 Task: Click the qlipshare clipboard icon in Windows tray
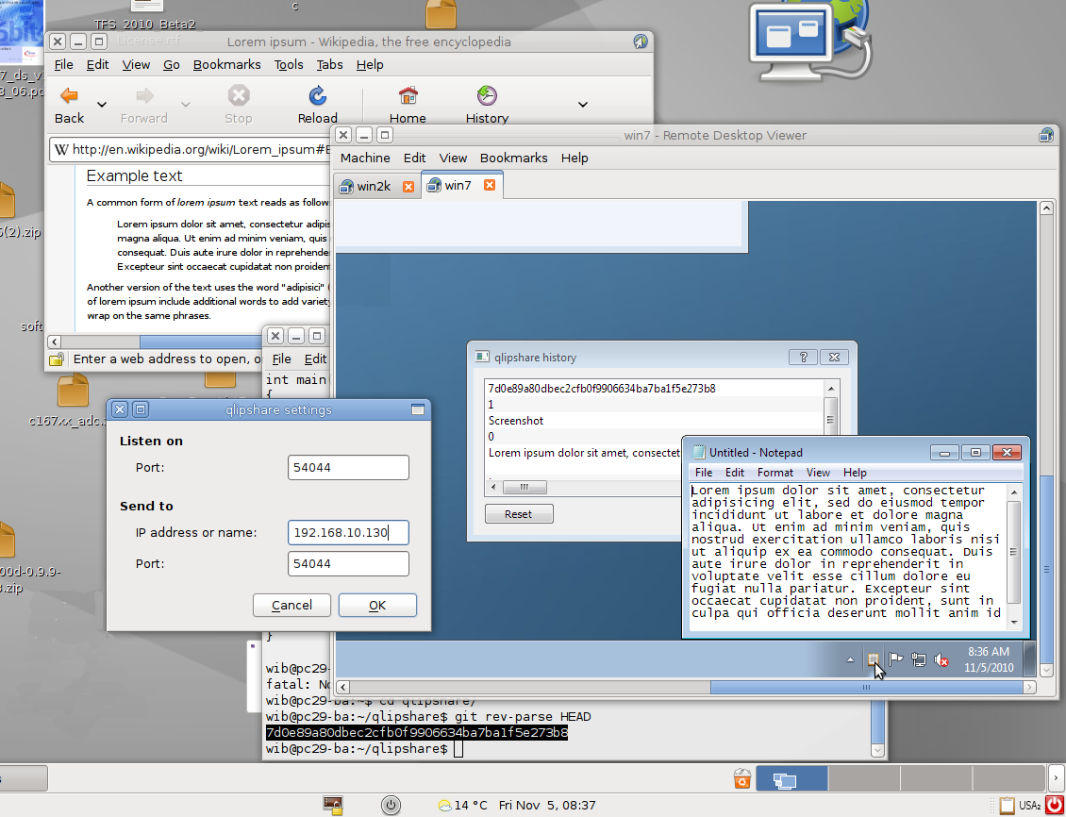(x=874, y=659)
